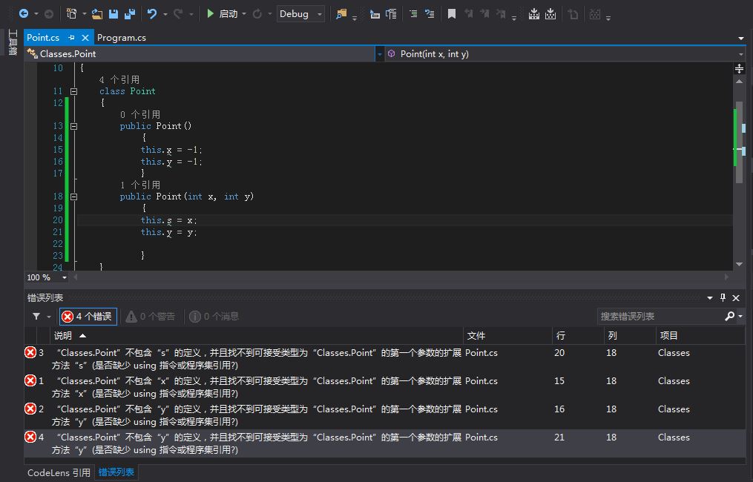Open the Point(int x, int y) member dropdown
This screenshot has width=753, height=482.
point(565,54)
